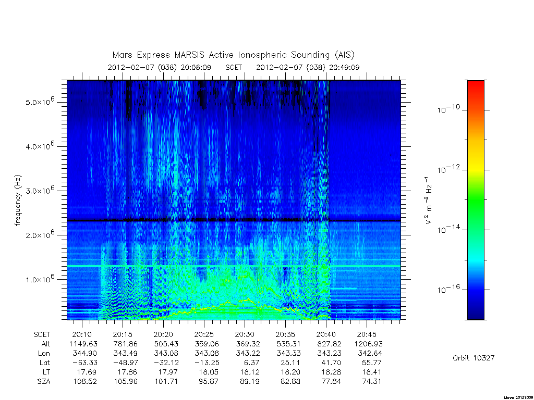This screenshot has width=534, height=400.
Task: Click the green band of the color bar
Action: [476, 201]
